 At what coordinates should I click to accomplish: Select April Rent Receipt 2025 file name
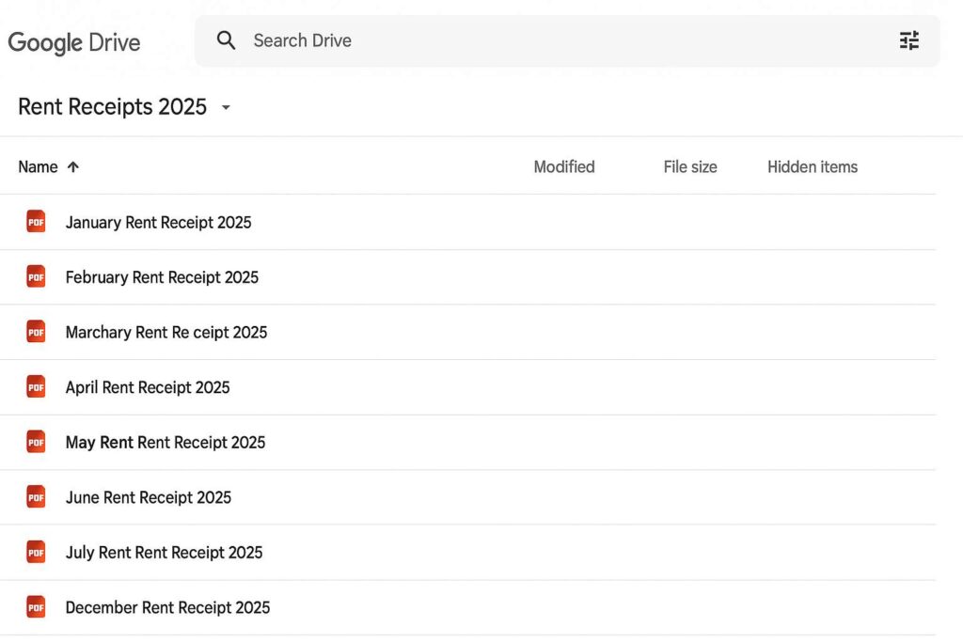click(148, 387)
